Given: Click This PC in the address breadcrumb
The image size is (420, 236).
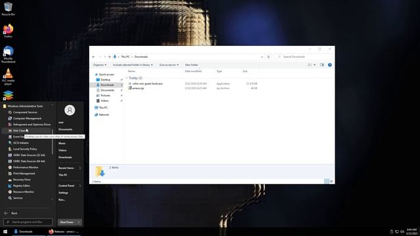Looking at the screenshot, I should [x=125, y=57].
